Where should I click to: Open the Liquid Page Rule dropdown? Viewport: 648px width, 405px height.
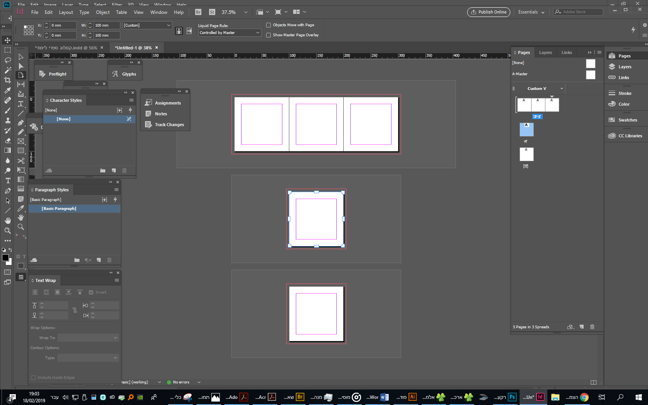tap(230, 33)
